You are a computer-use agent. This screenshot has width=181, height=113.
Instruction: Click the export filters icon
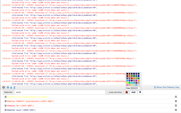[x=14, y=87]
